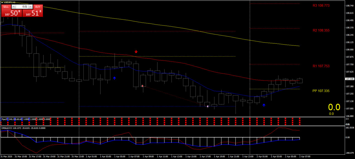Click the red down arrow sell signal
The image size is (355, 159).
coord(136,52)
